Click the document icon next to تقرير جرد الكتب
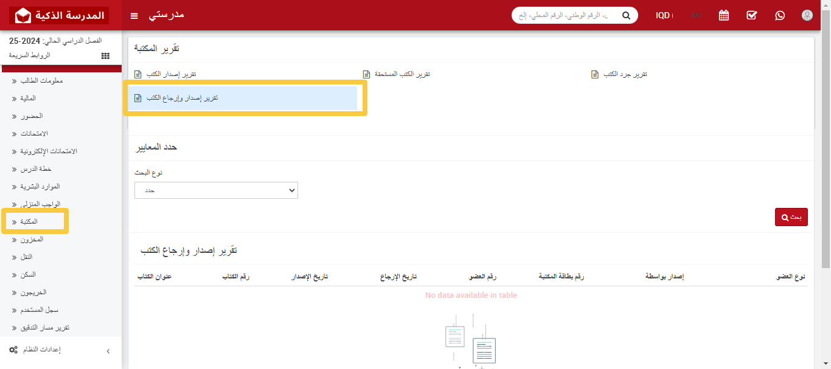 594,73
